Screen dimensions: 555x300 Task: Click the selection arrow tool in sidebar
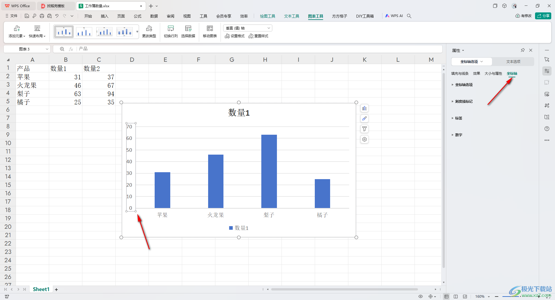547,59
